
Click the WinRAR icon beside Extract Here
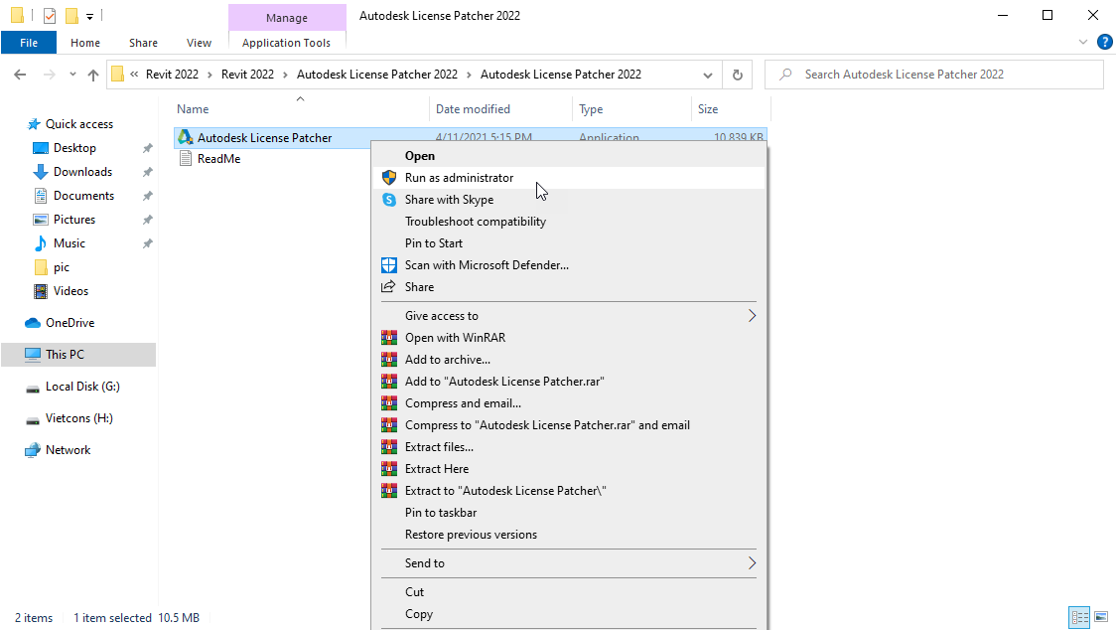click(389, 469)
